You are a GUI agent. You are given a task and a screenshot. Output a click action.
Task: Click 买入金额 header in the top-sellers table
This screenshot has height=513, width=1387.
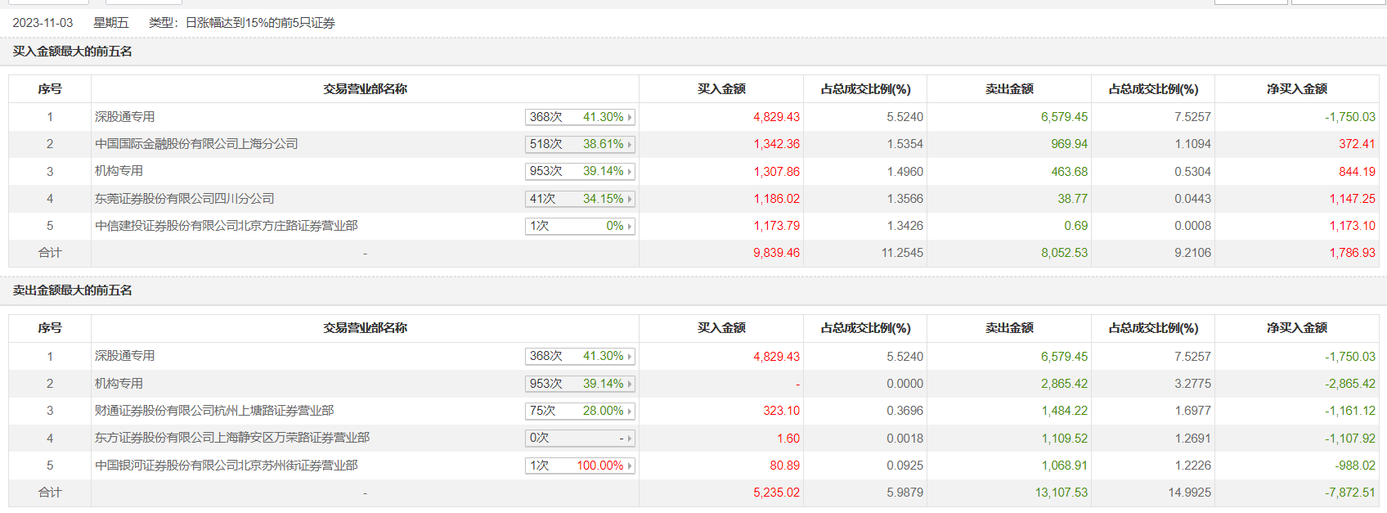[x=720, y=328]
